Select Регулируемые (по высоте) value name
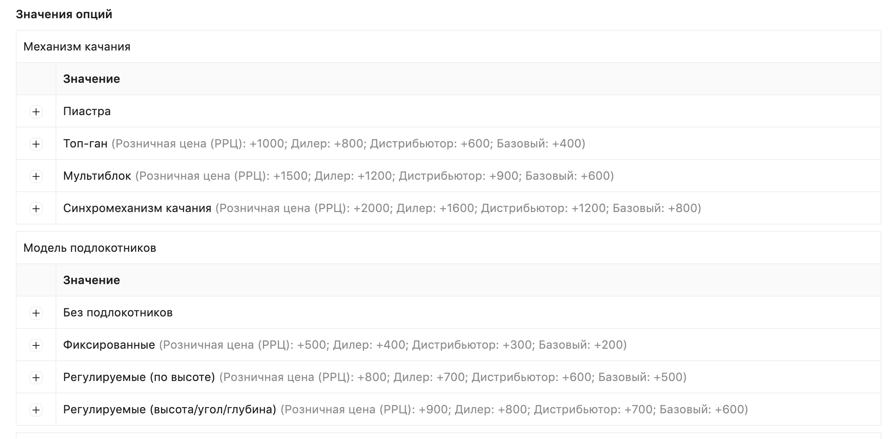Screen dimensions: 888x439 click(x=139, y=377)
